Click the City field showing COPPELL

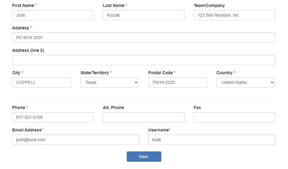(42, 82)
